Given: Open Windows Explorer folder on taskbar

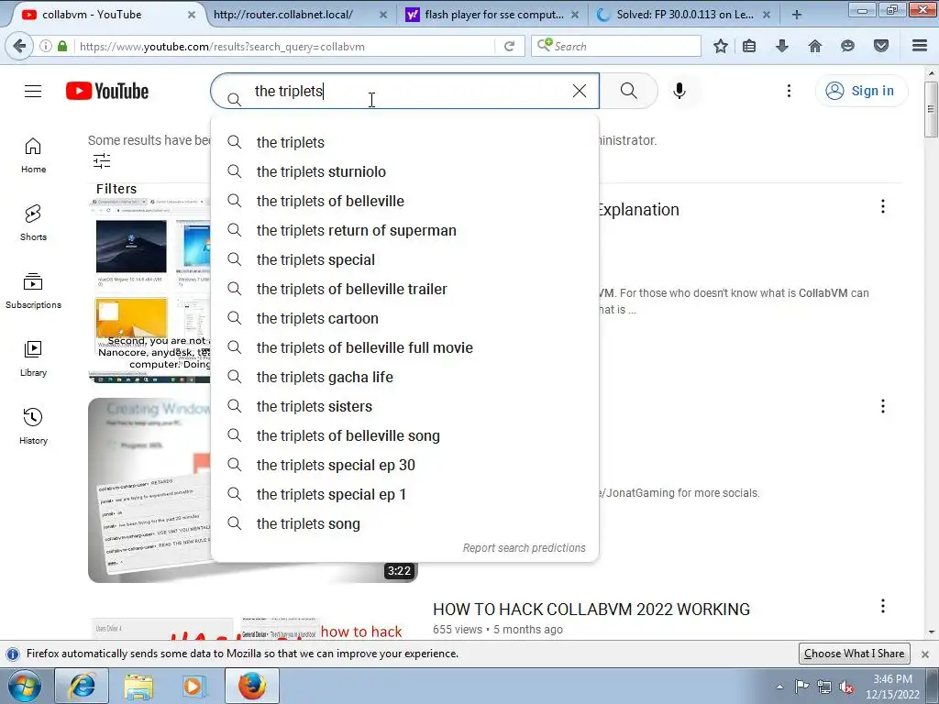Looking at the screenshot, I should [138, 687].
